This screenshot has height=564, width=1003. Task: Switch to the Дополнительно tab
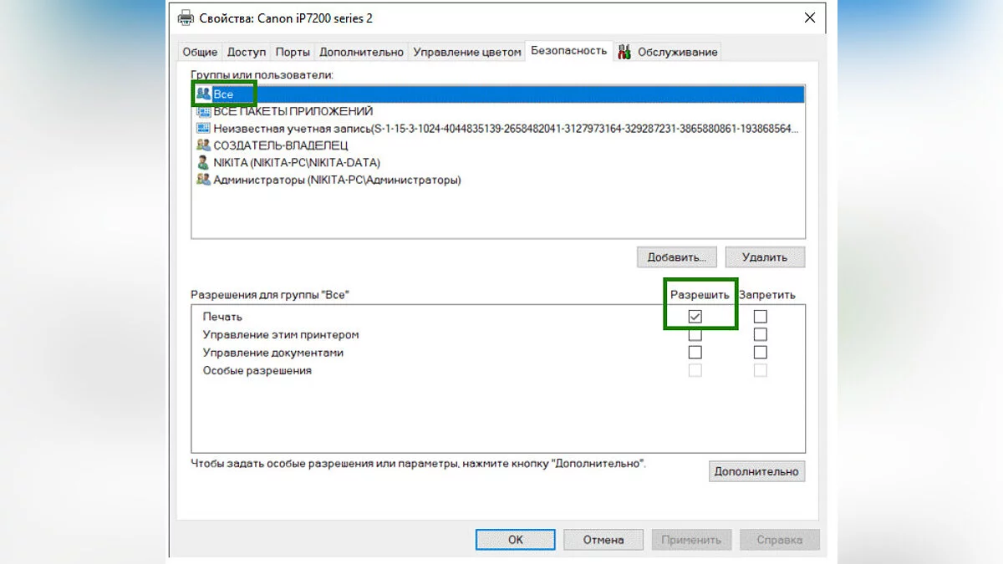point(361,52)
